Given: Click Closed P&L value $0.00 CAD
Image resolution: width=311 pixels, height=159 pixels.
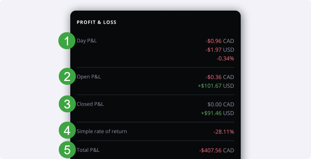Looking at the screenshot, I should click(x=221, y=104).
